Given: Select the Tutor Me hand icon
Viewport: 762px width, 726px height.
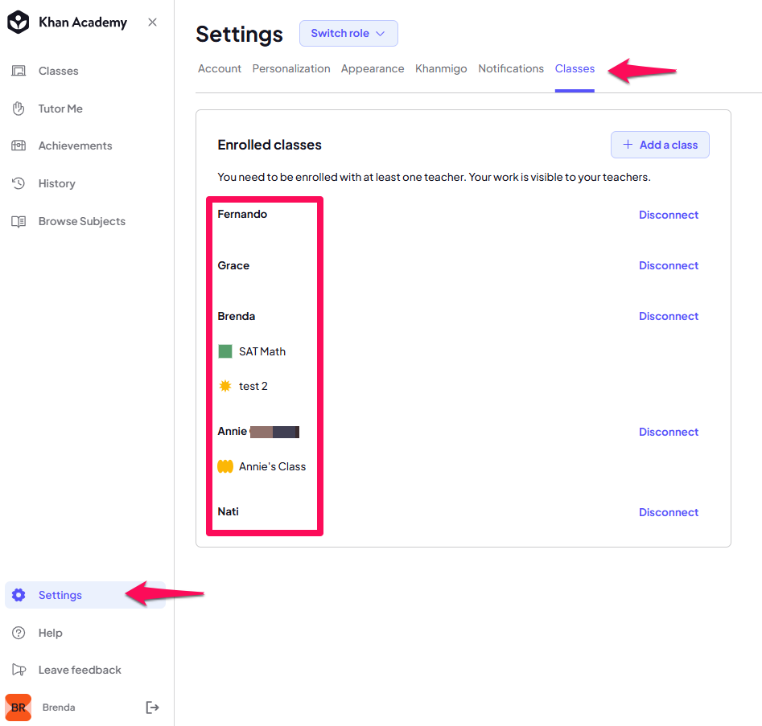Looking at the screenshot, I should click(x=19, y=109).
